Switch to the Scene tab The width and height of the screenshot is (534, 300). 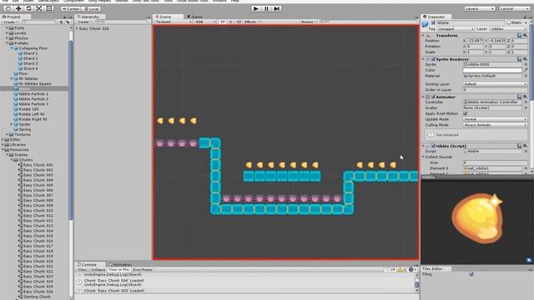(168, 17)
